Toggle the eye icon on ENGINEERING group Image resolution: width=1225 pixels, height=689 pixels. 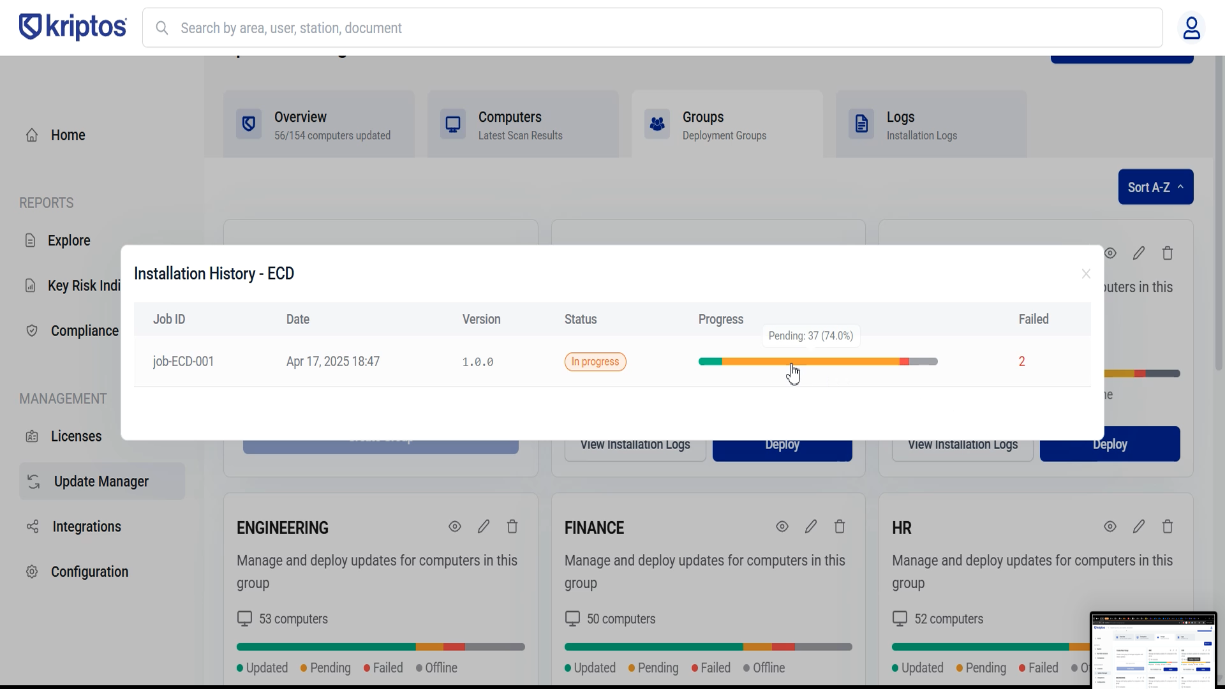[454, 526]
